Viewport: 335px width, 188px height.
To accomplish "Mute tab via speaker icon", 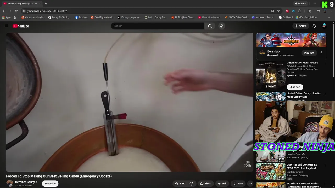I will coord(36,4).
